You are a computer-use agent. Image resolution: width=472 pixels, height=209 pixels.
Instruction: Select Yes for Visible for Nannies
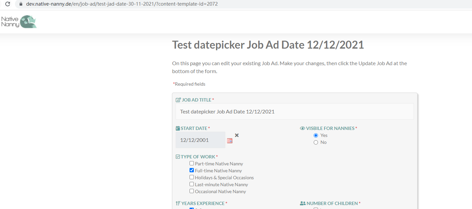[x=316, y=135]
